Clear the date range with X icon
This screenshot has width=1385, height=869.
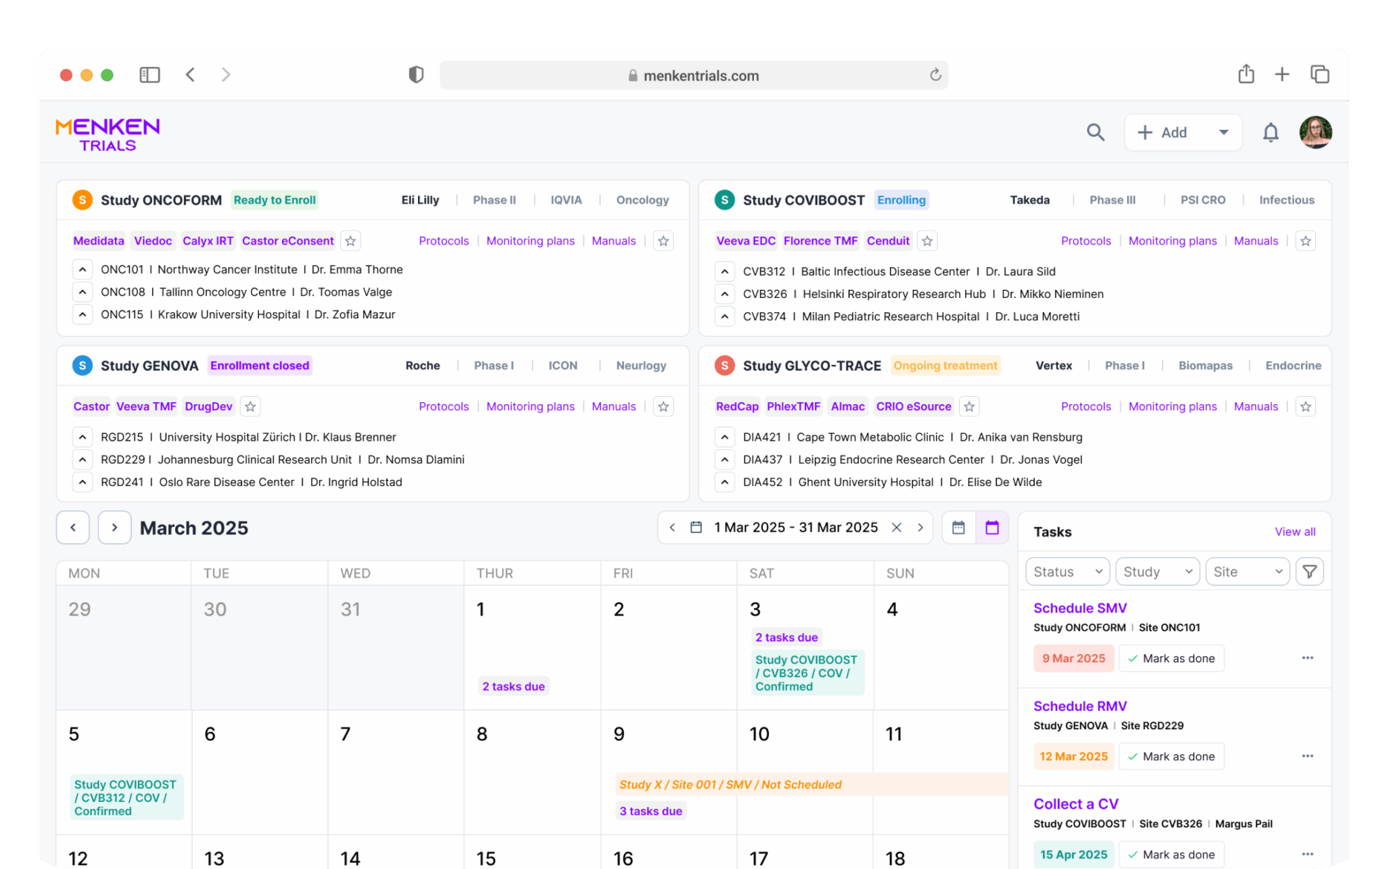click(x=896, y=528)
